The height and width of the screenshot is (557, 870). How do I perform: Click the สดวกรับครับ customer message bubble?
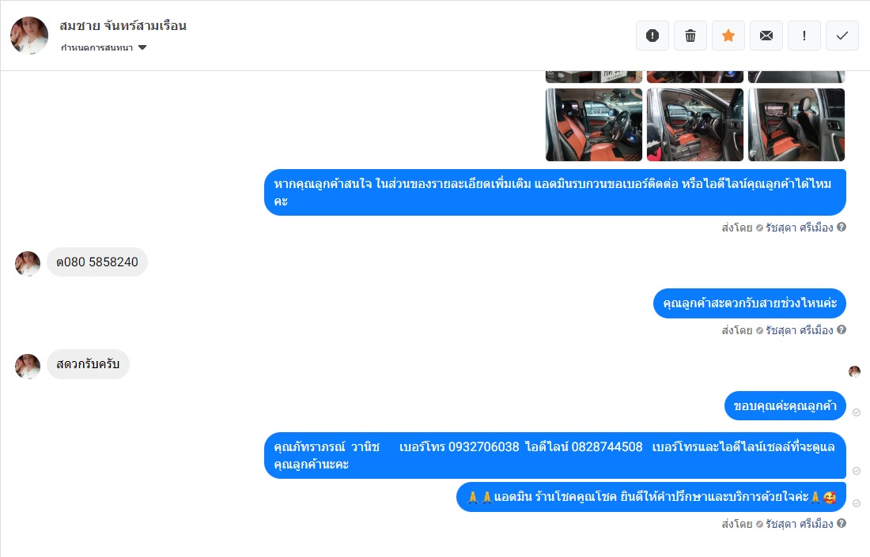pyautogui.click(x=88, y=364)
